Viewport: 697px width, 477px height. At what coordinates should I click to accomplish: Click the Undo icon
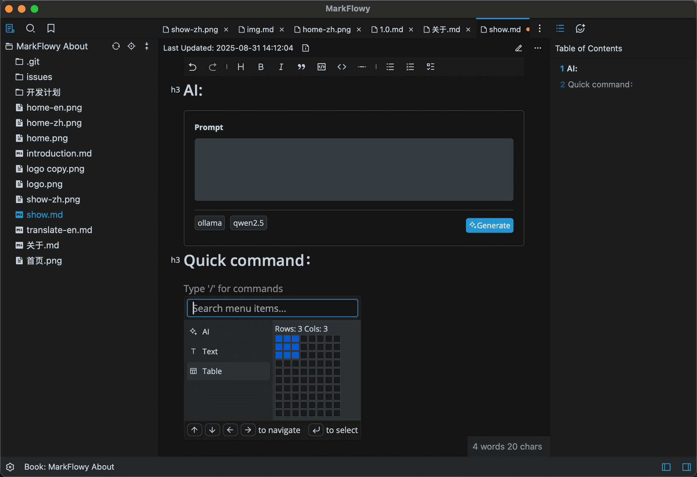[x=192, y=67]
